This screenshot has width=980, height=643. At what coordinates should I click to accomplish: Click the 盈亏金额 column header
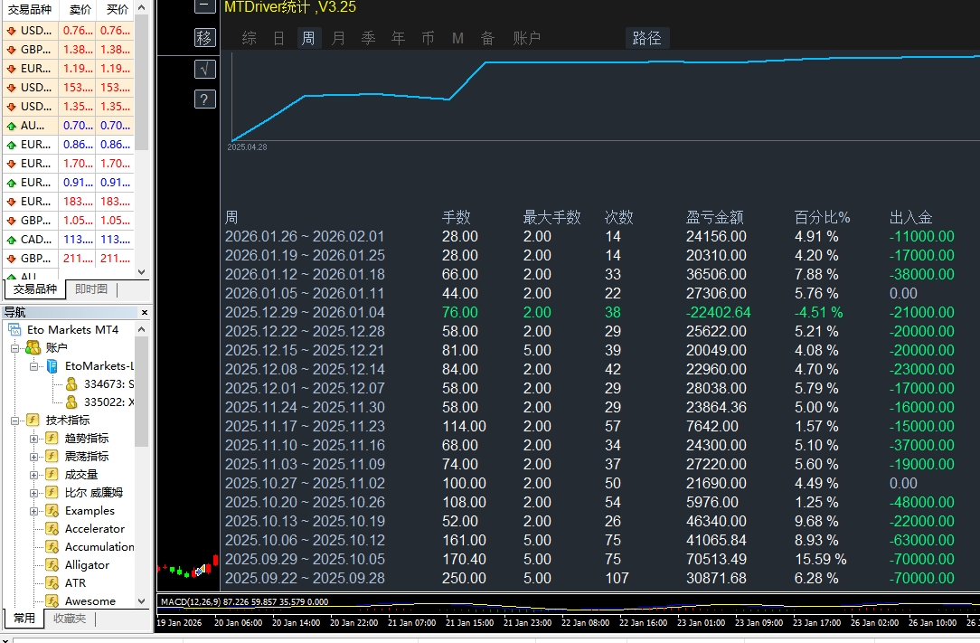(715, 217)
